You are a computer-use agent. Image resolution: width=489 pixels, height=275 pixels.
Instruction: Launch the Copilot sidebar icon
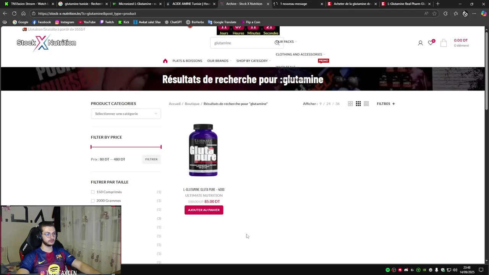pyautogui.click(x=484, y=13)
